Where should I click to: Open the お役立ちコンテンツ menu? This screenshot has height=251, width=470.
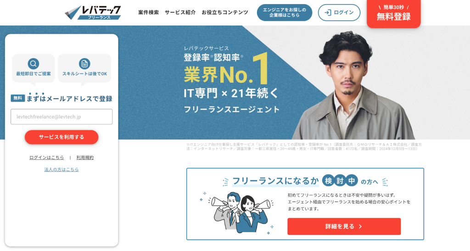click(225, 12)
